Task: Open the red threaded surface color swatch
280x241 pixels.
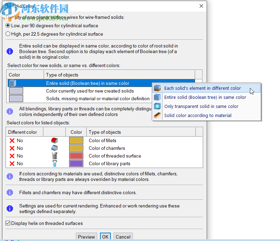Action: pyautogui.click(x=76, y=156)
